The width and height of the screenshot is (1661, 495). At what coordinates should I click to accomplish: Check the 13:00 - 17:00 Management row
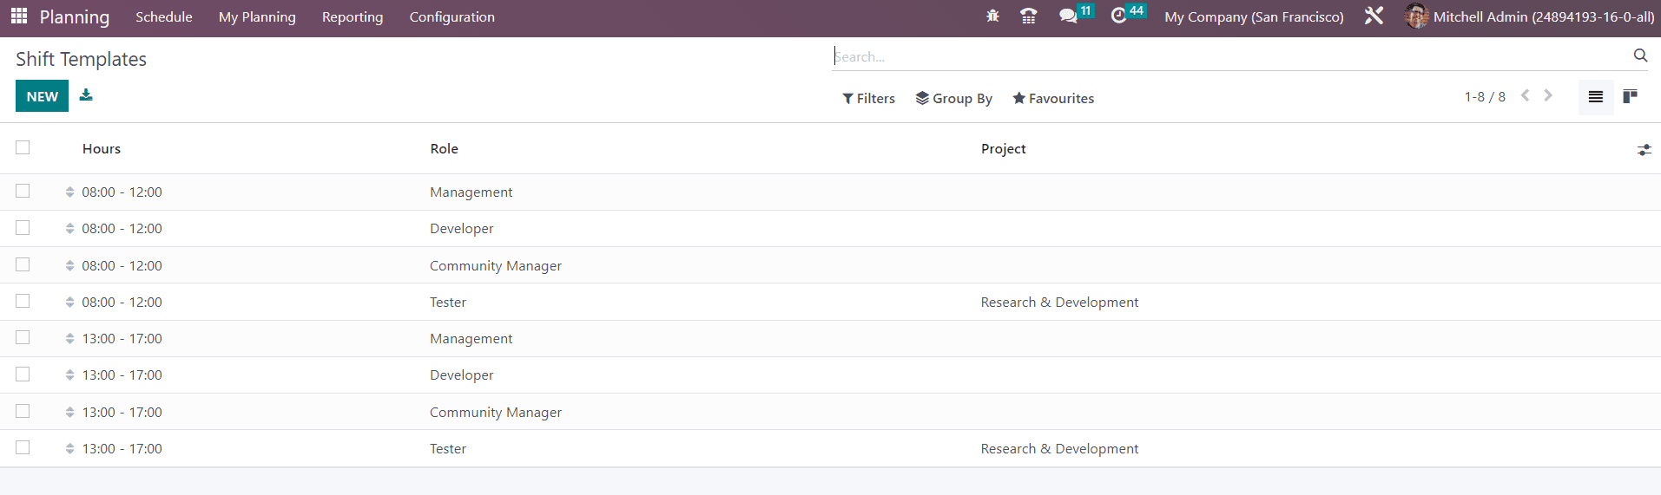coord(23,337)
